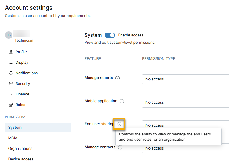The width and height of the screenshot is (229, 161).
Task: Click the highlighted End user sharing info icon
Action: pos(119,124)
